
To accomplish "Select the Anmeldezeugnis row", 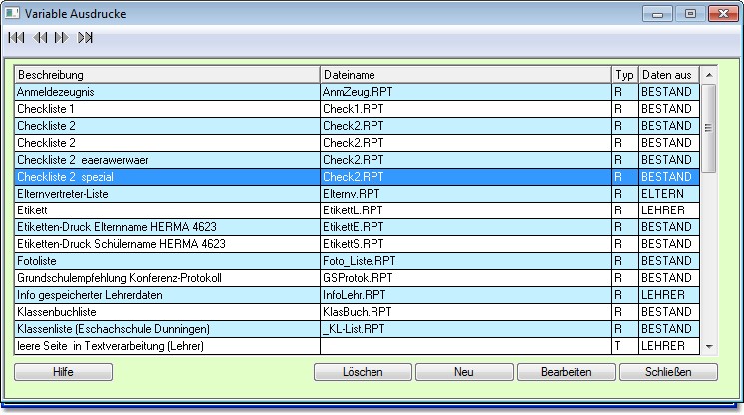I will click(x=167, y=92).
